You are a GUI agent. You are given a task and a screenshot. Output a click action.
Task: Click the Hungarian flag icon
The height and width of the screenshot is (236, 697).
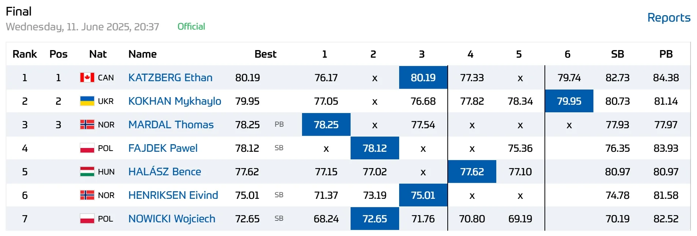coord(87,172)
